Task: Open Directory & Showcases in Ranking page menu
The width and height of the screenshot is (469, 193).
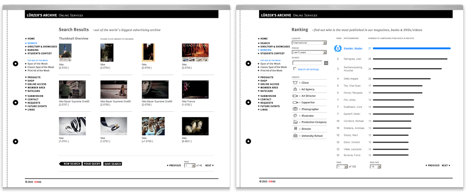Action: pyautogui.click(x=275, y=47)
